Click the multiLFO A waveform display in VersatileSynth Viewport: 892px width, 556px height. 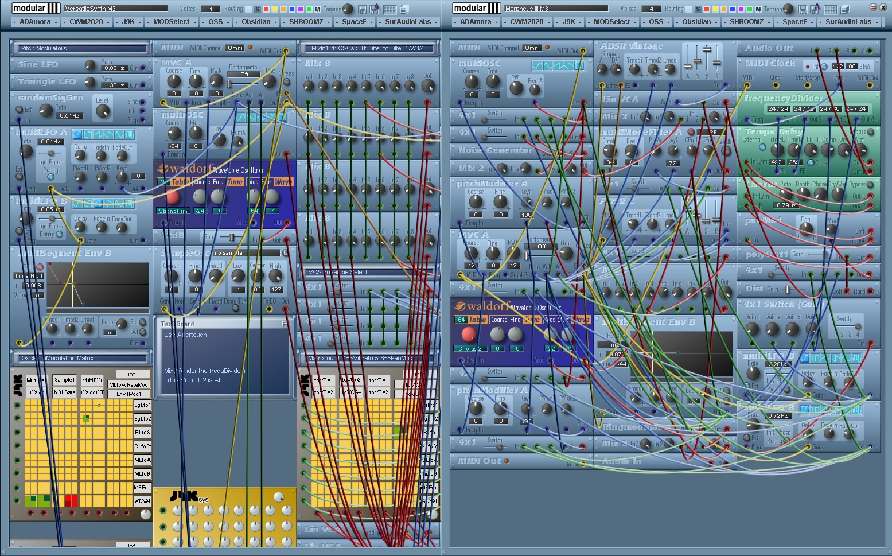click(x=104, y=134)
